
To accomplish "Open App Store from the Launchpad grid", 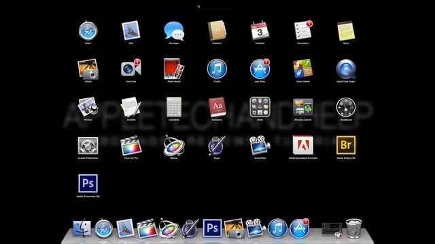I will tap(260, 69).
